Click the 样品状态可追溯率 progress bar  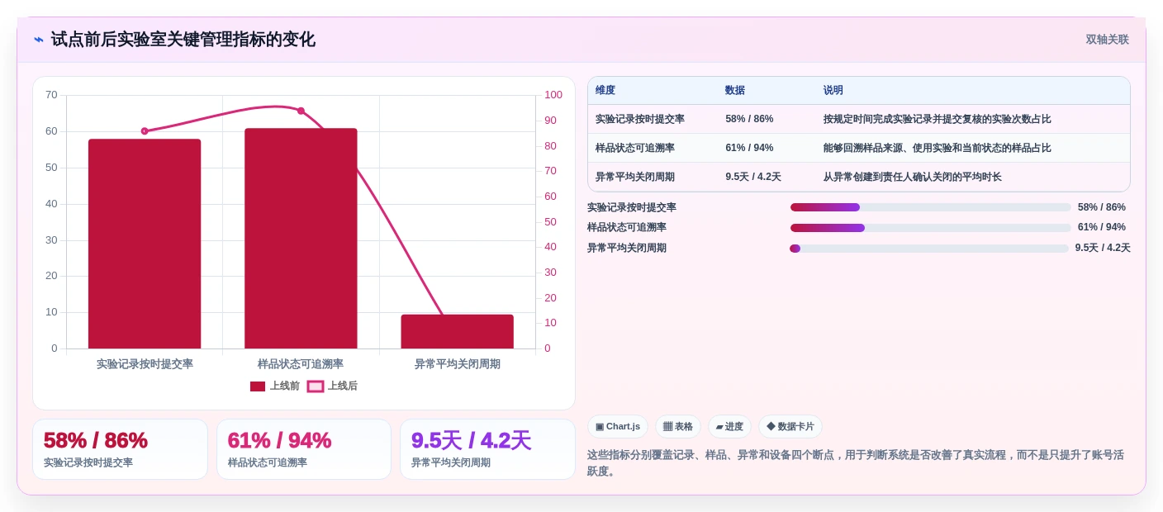coord(931,228)
